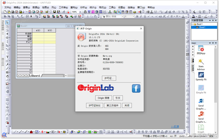
Task: Launch the Simple Fit app
Action: 201,89
